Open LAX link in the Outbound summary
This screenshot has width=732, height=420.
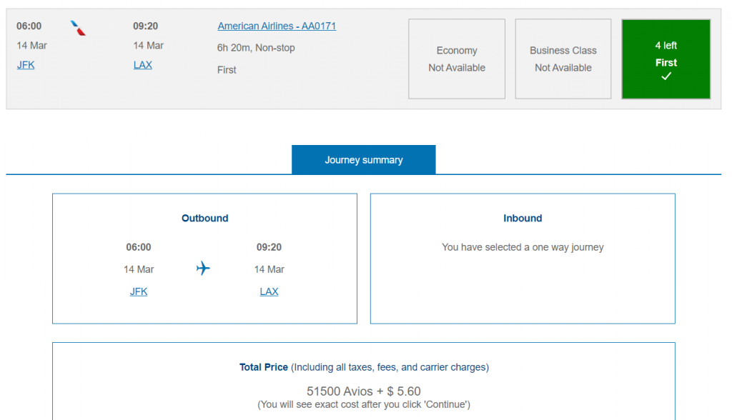269,291
